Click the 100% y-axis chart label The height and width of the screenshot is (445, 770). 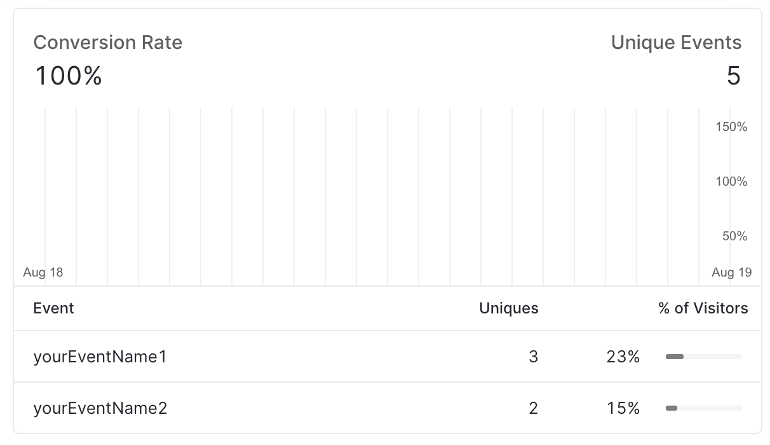point(731,182)
